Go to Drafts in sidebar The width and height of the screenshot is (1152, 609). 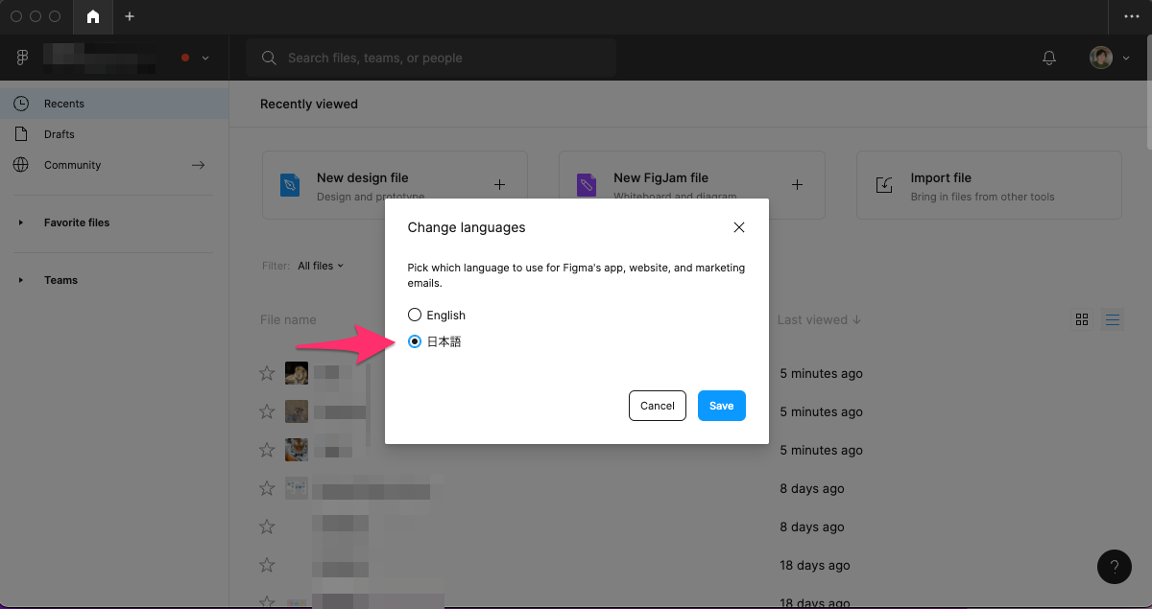point(59,134)
